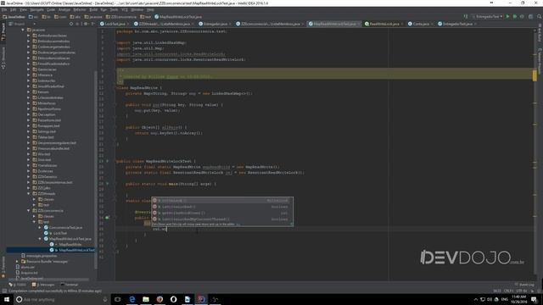Expand the classes folder under ZZEconcorrencia
This screenshot has width=543, height=305.
click(34, 217)
